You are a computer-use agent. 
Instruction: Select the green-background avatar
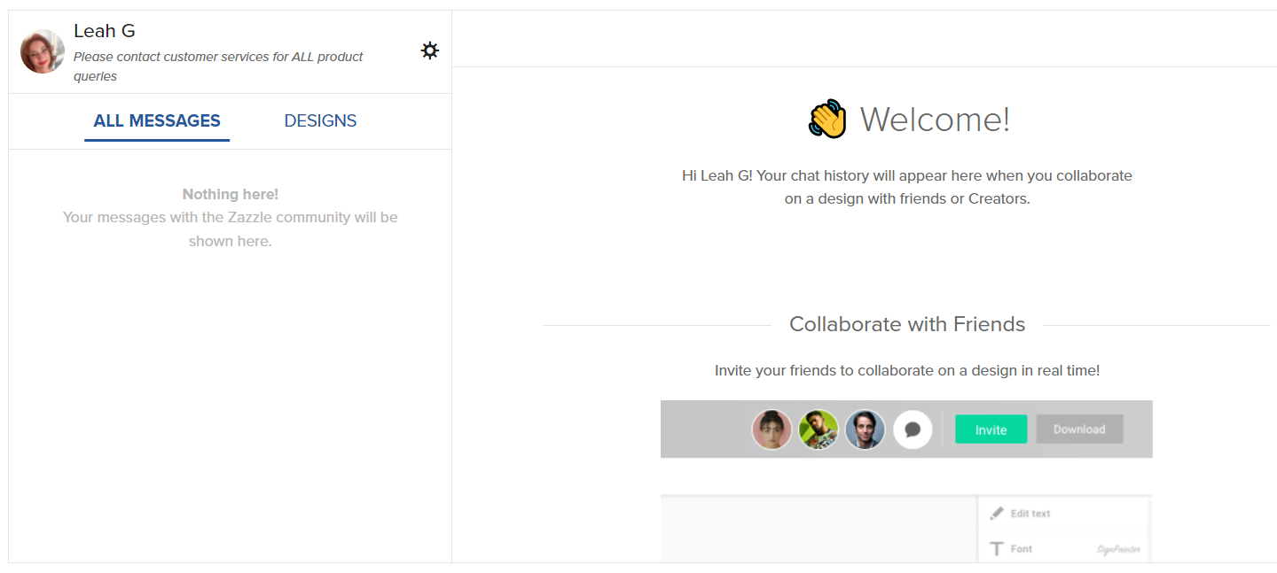pos(819,430)
